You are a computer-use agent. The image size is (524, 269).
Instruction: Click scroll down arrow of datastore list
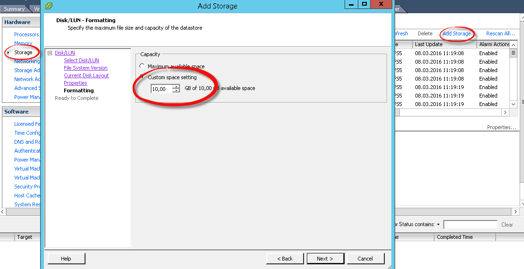click(513, 104)
